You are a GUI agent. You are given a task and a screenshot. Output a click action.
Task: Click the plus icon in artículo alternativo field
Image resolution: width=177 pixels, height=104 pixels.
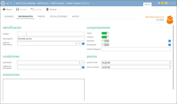pyautogui.click(x=76, y=43)
